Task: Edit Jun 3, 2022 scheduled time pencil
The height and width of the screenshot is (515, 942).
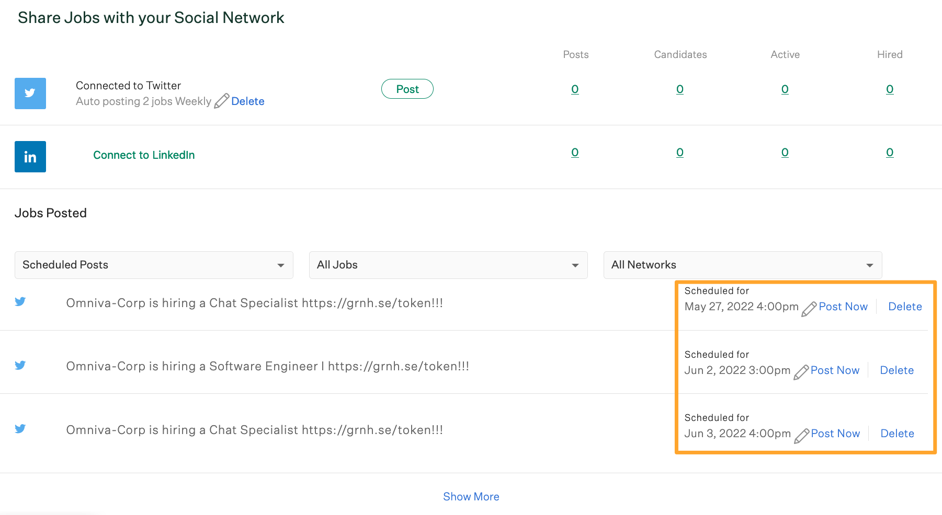Action: coord(801,436)
